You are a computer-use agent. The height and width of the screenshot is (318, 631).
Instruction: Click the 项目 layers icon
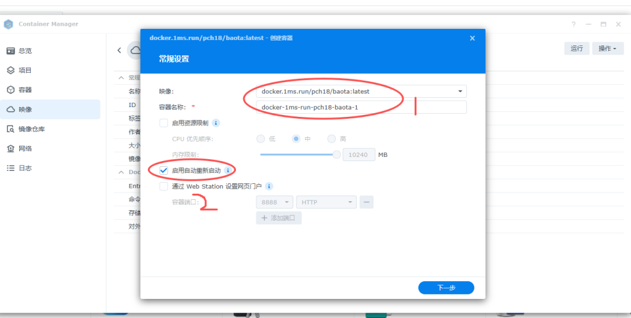tap(11, 70)
